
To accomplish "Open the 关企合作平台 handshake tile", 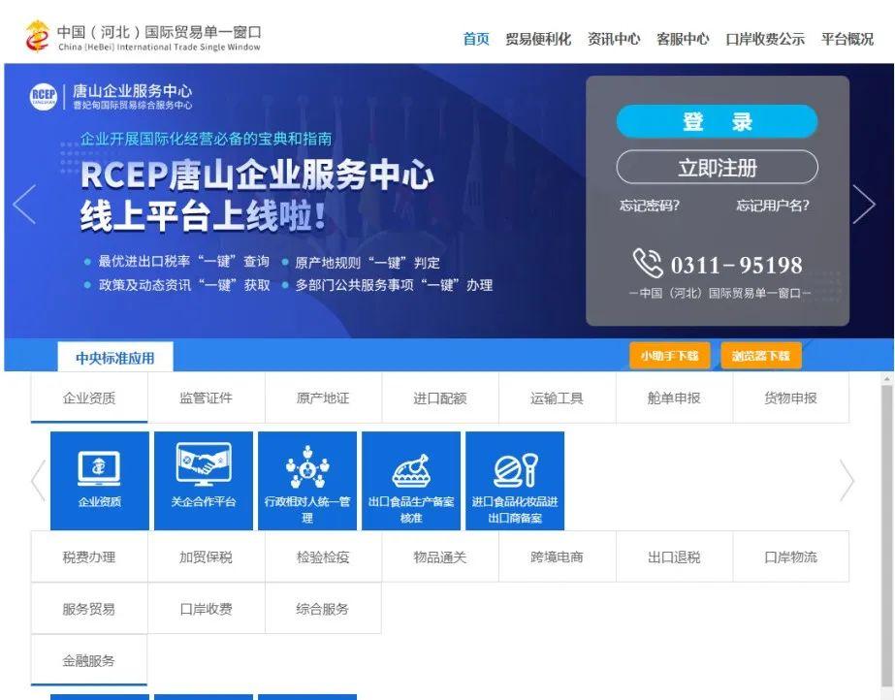I will [204, 480].
